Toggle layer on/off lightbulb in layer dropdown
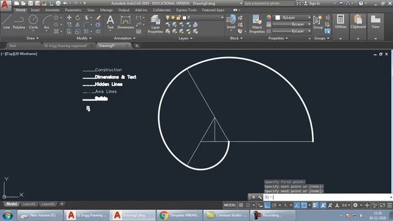The image size is (393, 221). tap(168, 18)
